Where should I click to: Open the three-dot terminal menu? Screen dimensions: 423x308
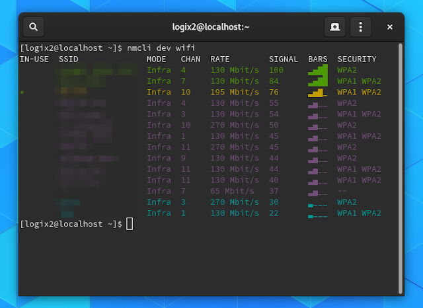tap(360, 27)
